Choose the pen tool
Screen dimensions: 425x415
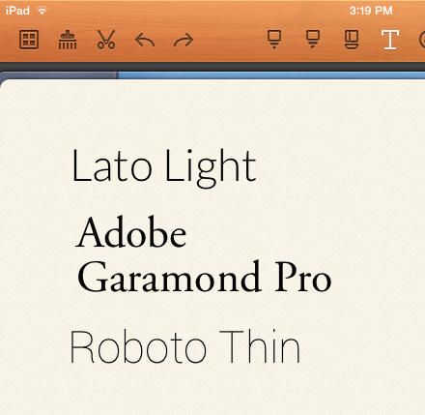(x=274, y=40)
